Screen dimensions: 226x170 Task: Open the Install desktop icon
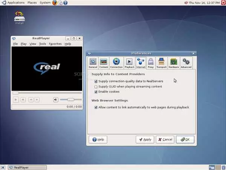[20, 18]
